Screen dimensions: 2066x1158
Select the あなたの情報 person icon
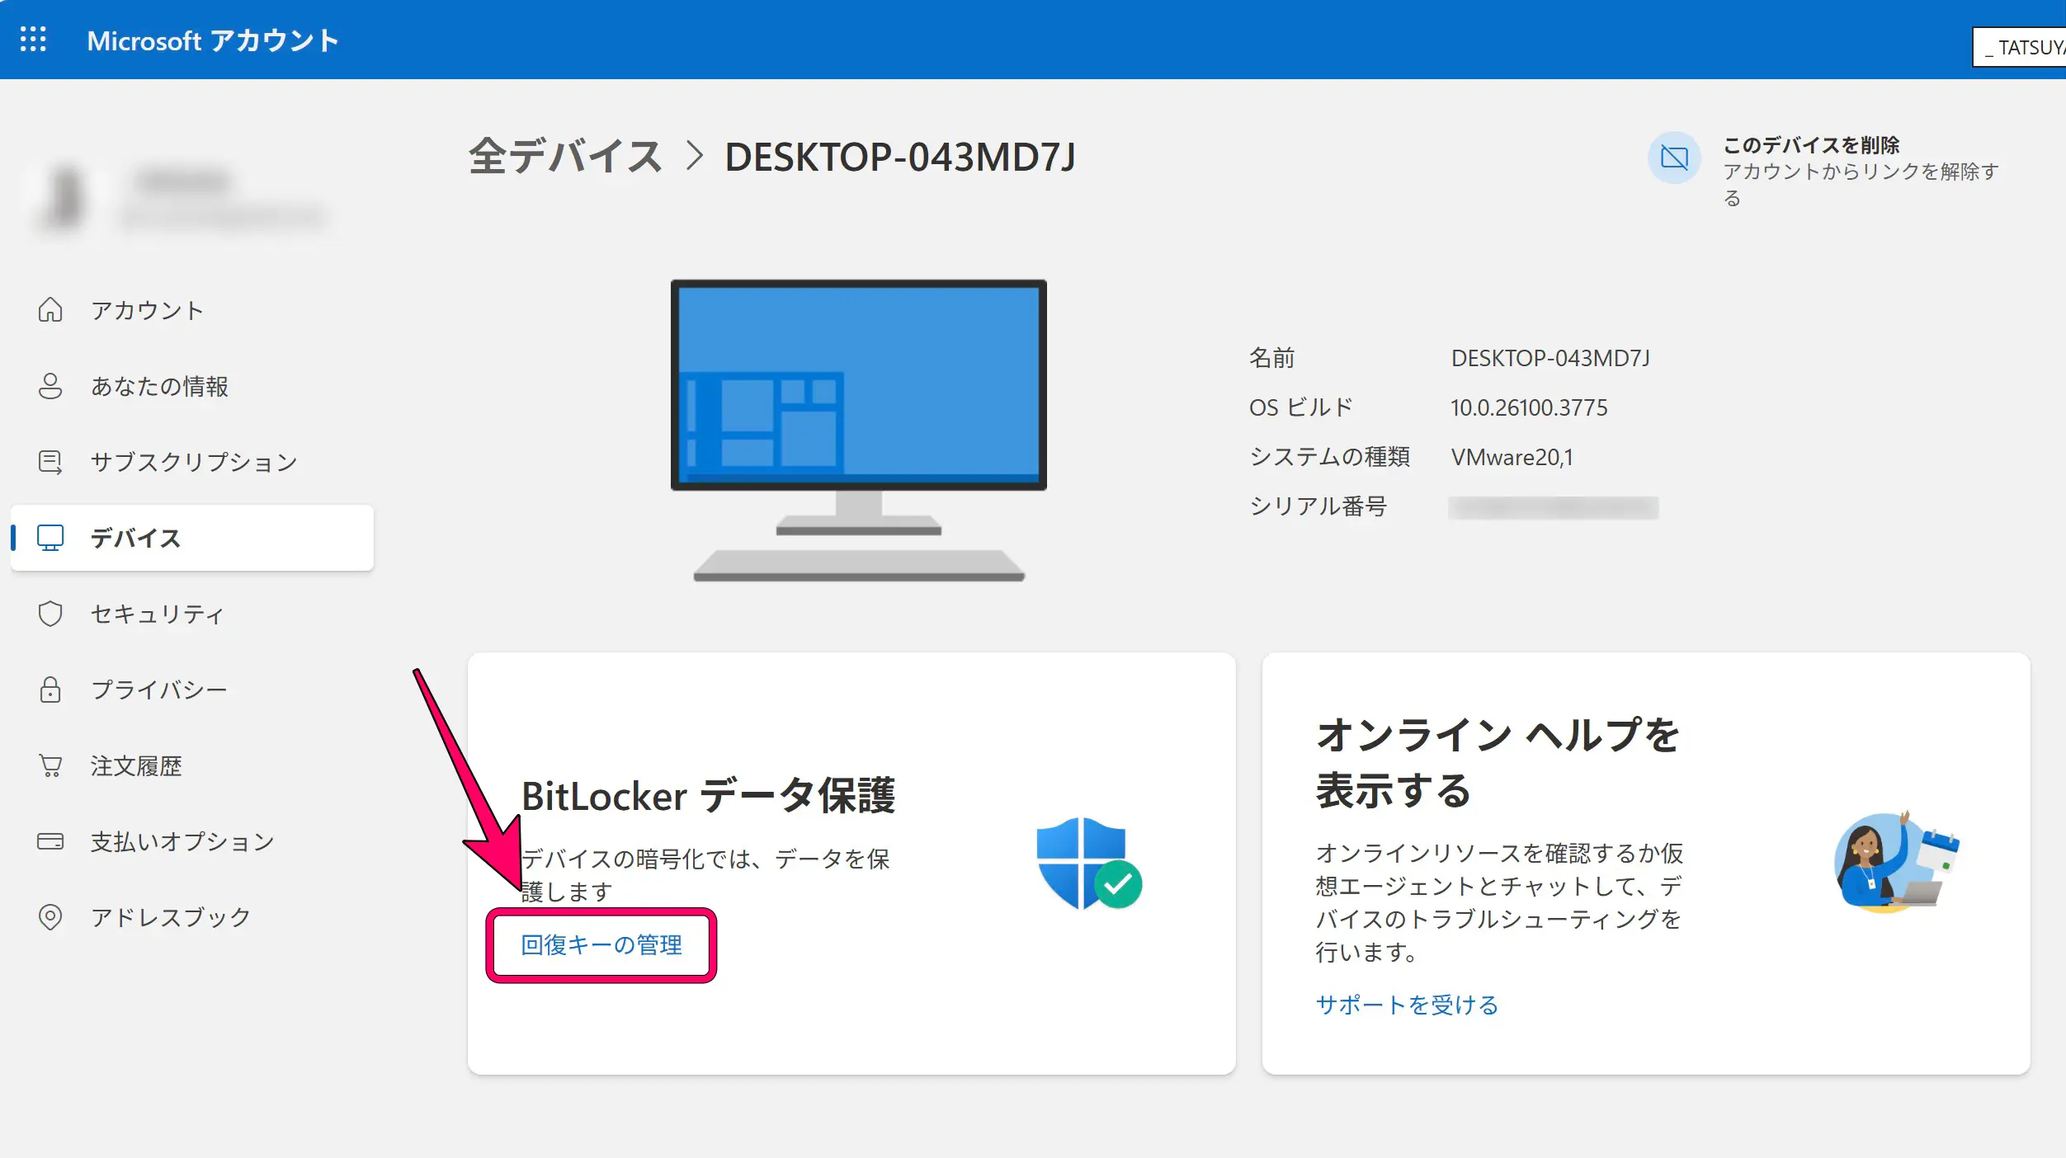[x=51, y=385]
